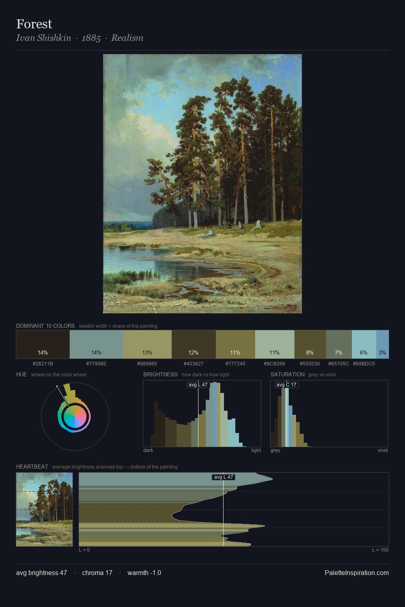The width and height of the screenshot is (405, 607).
Task: Click the hex code '#65705C' text
Action: click(x=339, y=364)
